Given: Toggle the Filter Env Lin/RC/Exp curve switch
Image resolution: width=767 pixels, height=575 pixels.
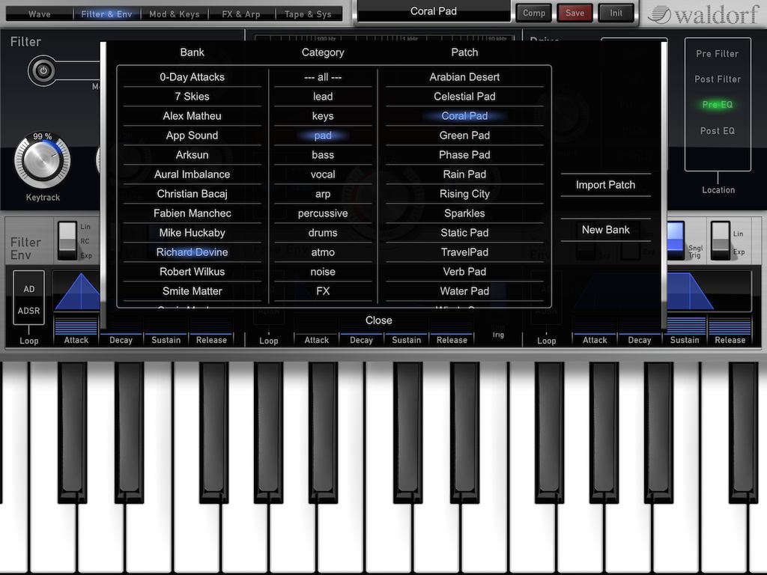Looking at the screenshot, I should coord(67,240).
